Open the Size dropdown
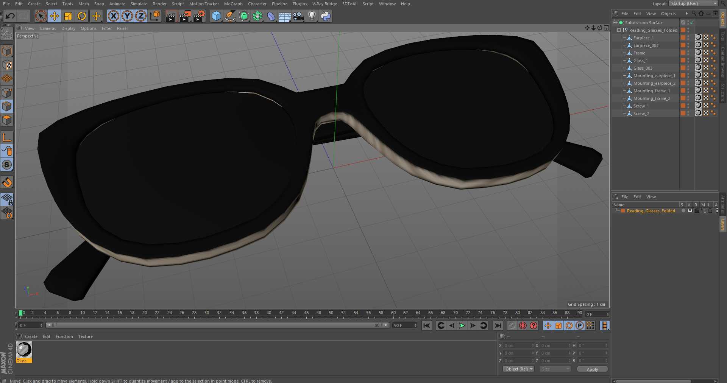727x383 pixels. [x=555, y=369]
